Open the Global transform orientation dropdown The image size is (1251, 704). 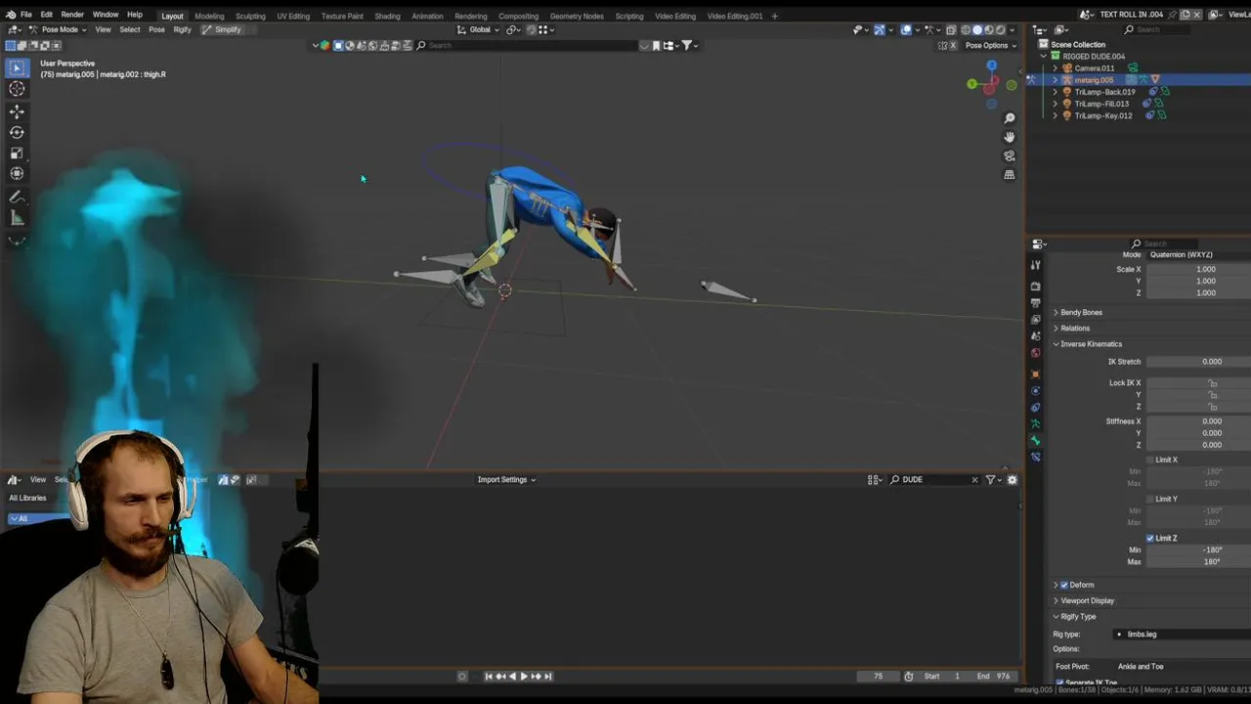[x=478, y=29]
